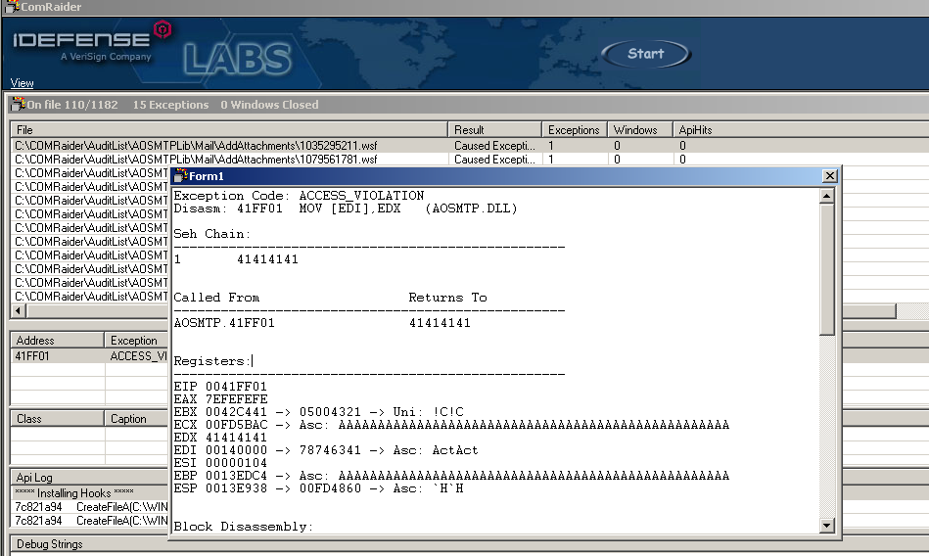Image resolution: width=929 pixels, height=556 pixels.
Task: Sort by the Result column header
Action: [x=495, y=129]
